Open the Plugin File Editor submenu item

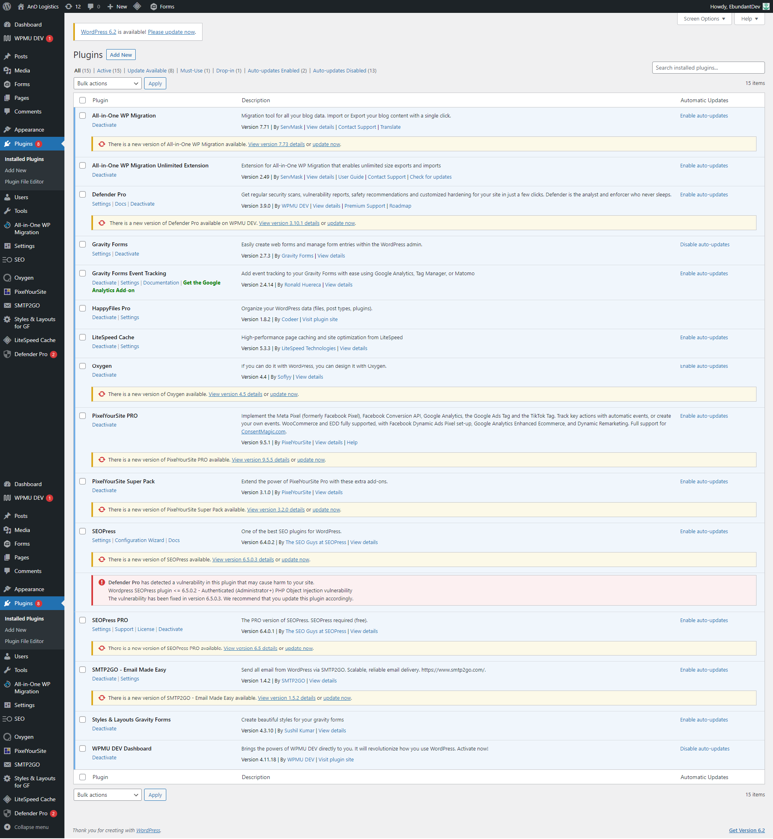[x=24, y=182]
